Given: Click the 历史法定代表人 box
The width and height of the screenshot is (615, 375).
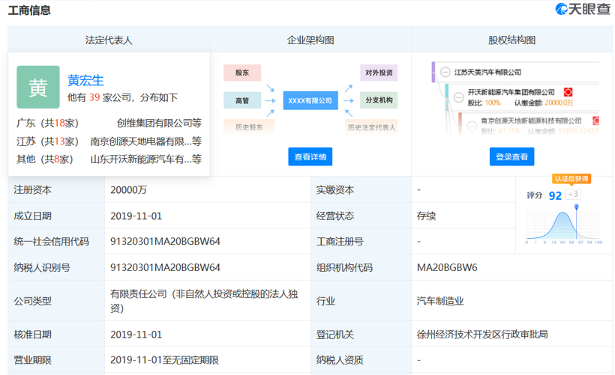Looking at the screenshot, I should click(371, 126).
